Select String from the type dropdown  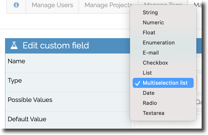tap(150, 12)
